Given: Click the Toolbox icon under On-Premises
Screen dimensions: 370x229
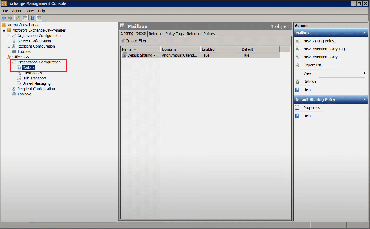Looking at the screenshot, I should 14,52.
